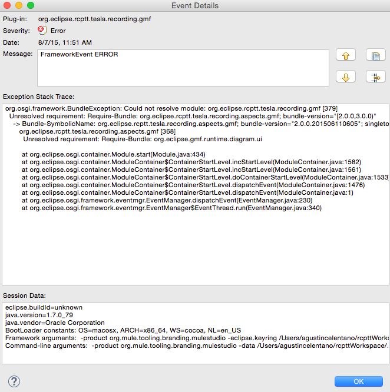This screenshot has width=390, height=392.
Task: Click the "dispatchEvent(ModuleContainer.java:1)" trace line
Action: tap(187, 192)
